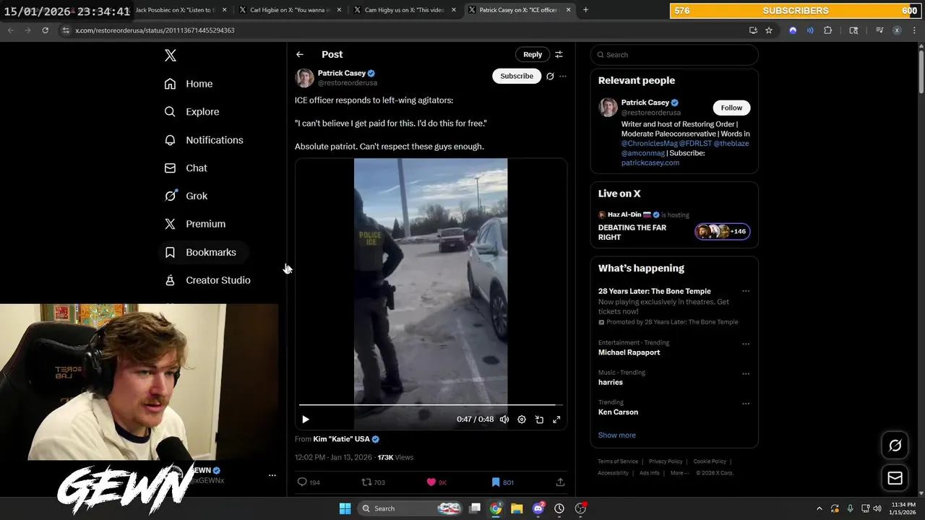Open File Explorer from taskbar

click(517, 508)
